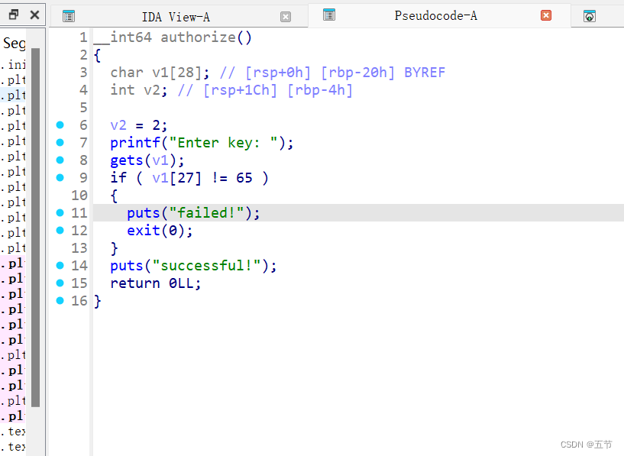Toggle breakpoint dot on line 9
Viewport: 624px width, 456px height.
60,177
